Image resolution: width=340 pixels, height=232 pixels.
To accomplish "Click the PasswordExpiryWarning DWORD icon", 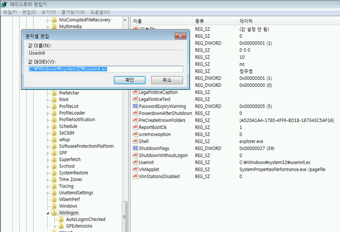I will pyautogui.click(x=135, y=106).
